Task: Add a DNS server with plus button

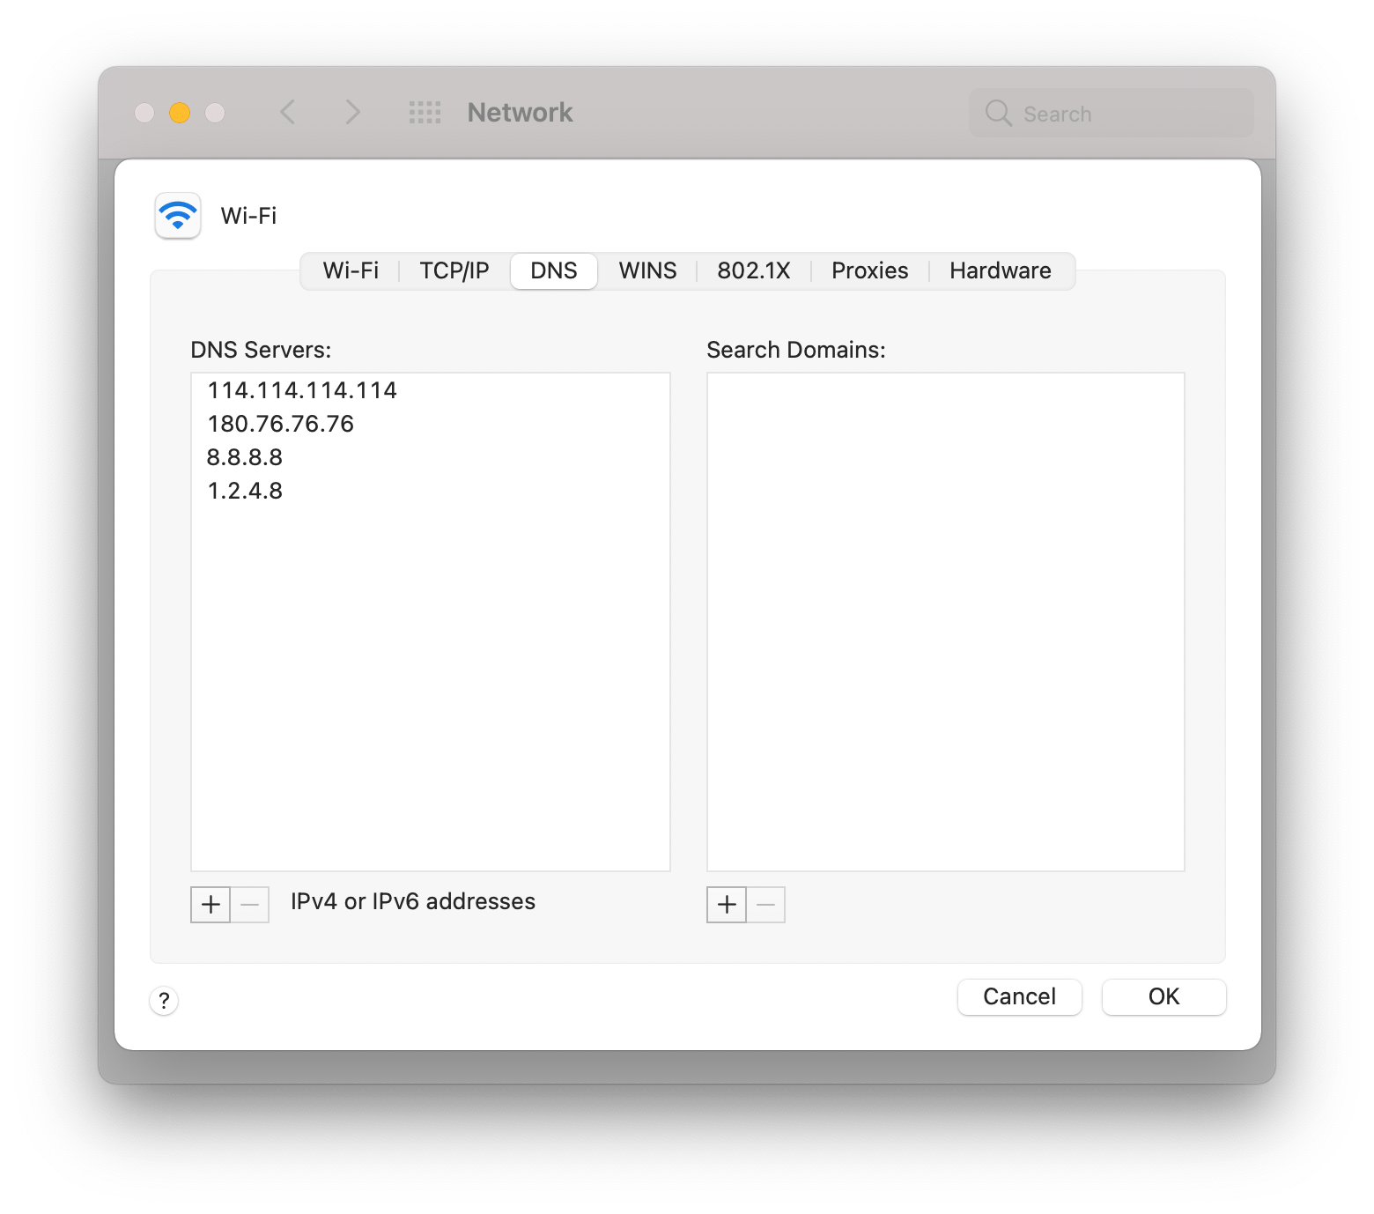Action: (x=211, y=905)
